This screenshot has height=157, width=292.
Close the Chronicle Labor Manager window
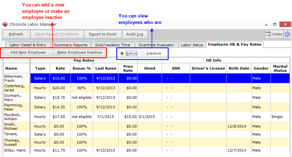tap(285, 24)
